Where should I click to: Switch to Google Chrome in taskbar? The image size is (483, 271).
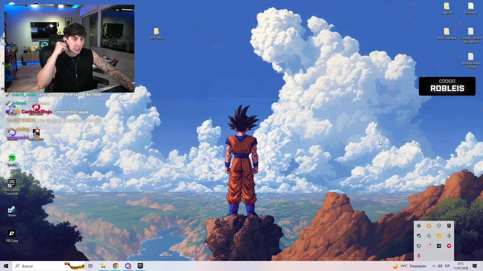[x=115, y=266]
